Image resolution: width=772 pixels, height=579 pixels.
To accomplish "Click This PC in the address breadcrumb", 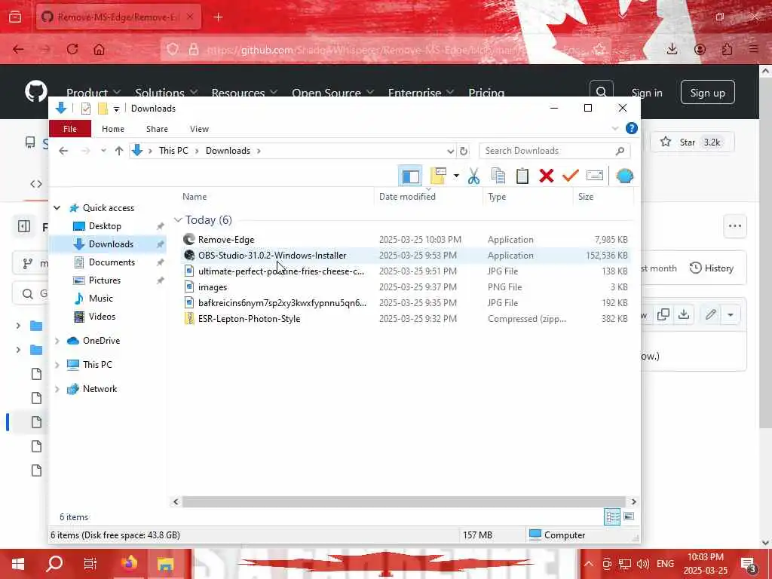I will pos(173,151).
